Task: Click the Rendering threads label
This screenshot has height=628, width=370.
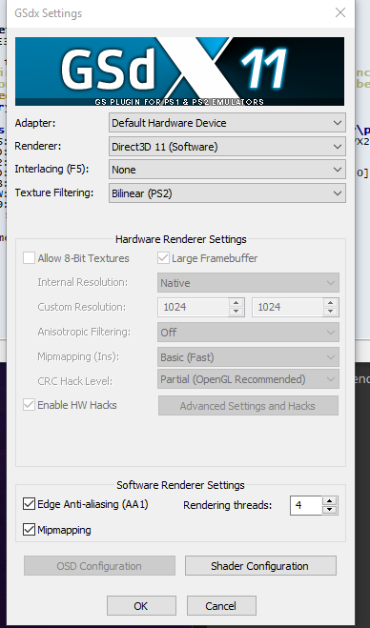Action: pos(227,505)
